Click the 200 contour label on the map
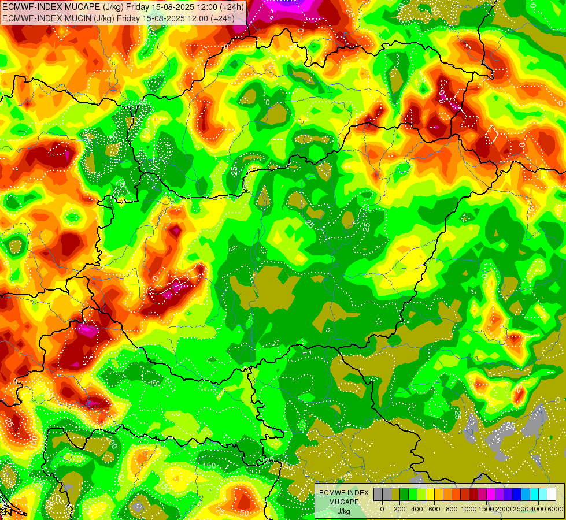Viewport: 566px width, 520px height. point(112,443)
